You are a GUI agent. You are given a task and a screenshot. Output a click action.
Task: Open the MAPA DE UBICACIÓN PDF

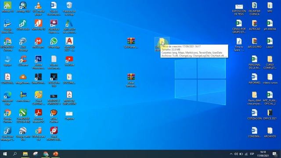tap(69, 98)
